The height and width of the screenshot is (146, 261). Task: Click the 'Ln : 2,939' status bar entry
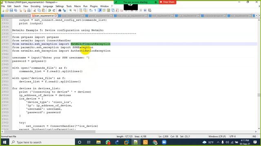click(x=164, y=136)
